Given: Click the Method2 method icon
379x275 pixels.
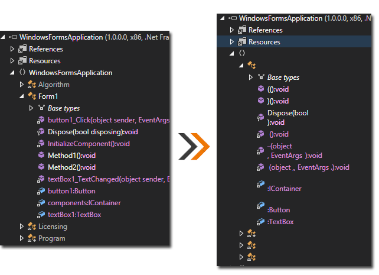Looking at the screenshot, I should [x=41, y=167].
